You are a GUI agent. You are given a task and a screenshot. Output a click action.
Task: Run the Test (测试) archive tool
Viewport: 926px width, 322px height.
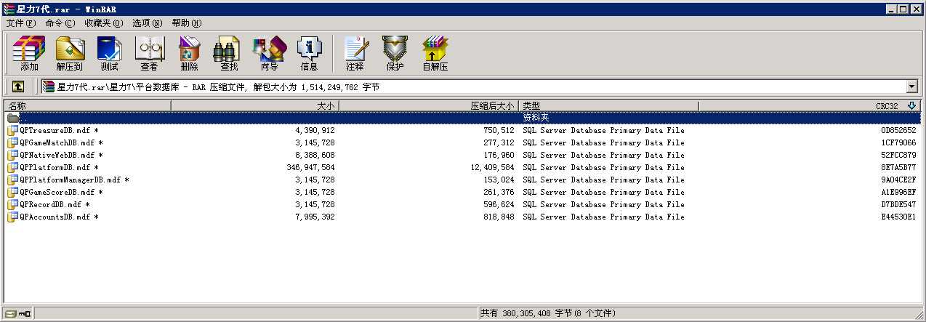(110, 54)
